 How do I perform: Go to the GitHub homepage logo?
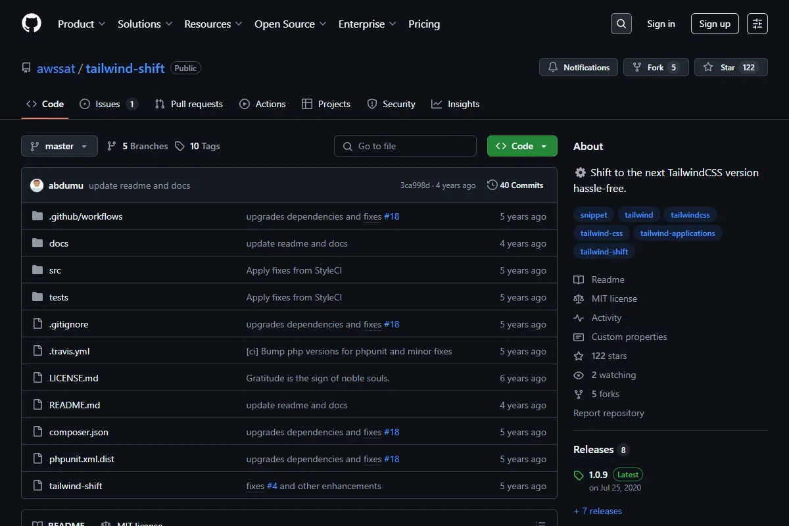coord(32,24)
